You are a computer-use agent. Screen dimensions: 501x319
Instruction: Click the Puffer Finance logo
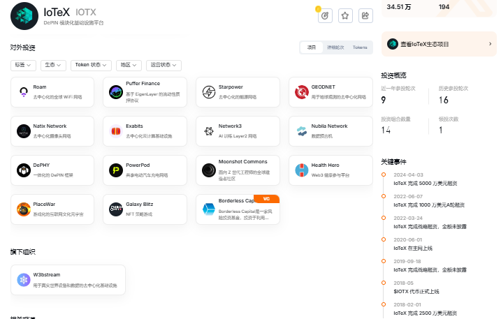click(116, 92)
